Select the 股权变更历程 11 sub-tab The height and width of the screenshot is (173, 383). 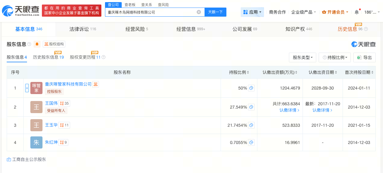(x=85, y=57)
